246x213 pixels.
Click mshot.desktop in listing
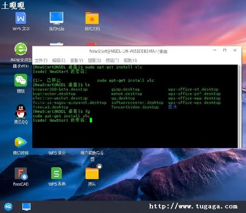[x=126, y=94]
